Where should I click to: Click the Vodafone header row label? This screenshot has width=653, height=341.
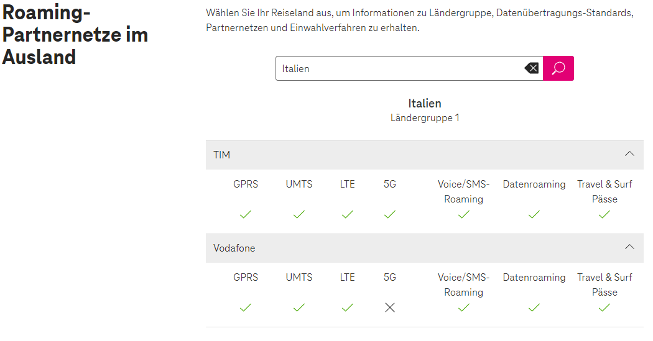tap(234, 248)
